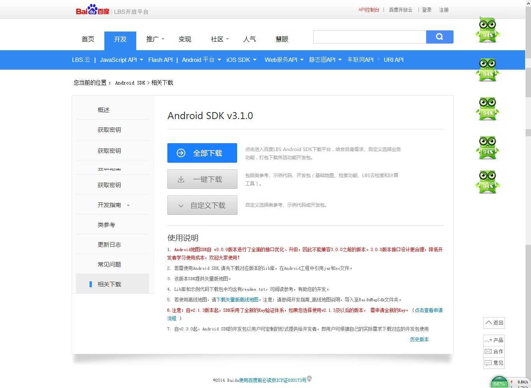Click Android SDK in breadcrumb

coord(130,83)
